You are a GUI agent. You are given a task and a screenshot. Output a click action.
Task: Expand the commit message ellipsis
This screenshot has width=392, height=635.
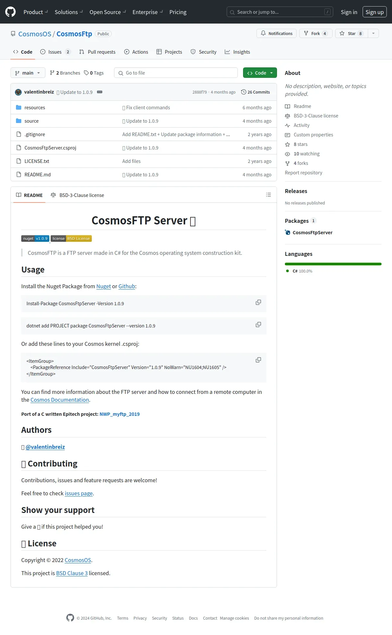pyautogui.click(x=100, y=92)
